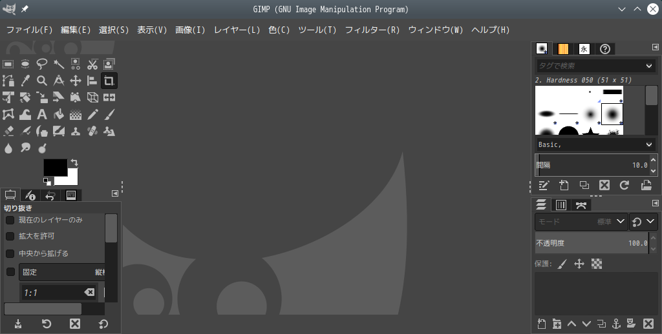Select the Smudge tool
The height and width of the screenshot is (334, 662).
(x=25, y=148)
